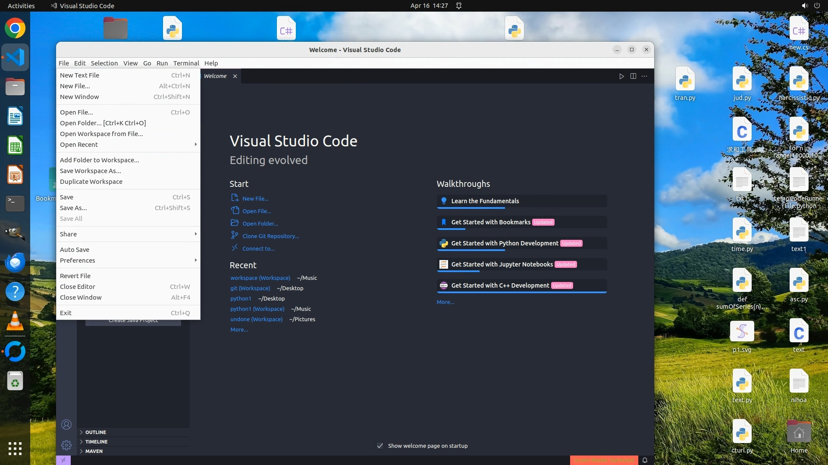Open the editor More Actions ellipsis
This screenshot has height=465, width=828.
point(644,76)
